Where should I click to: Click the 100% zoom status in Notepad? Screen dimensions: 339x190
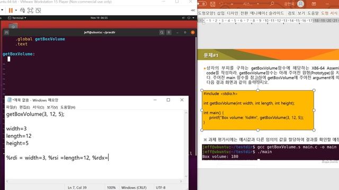click(x=111, y=188)
